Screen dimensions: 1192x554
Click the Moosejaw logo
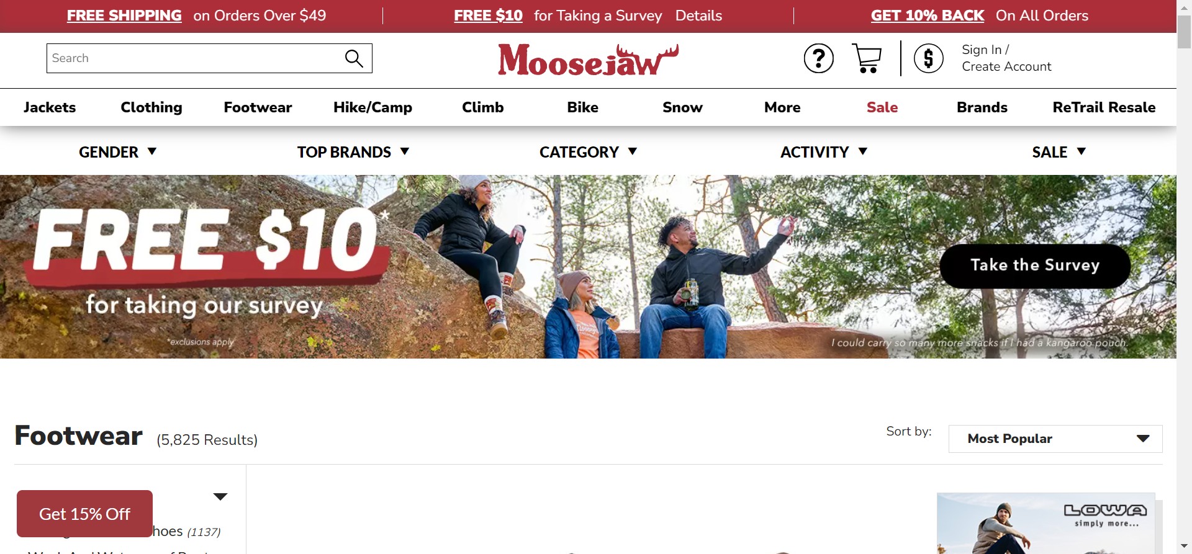pos(588,60)
